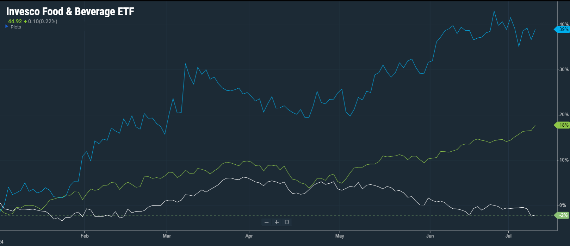Click the Jun date axis label
Viewport: 570px width, 246px height.
[430, 236]
